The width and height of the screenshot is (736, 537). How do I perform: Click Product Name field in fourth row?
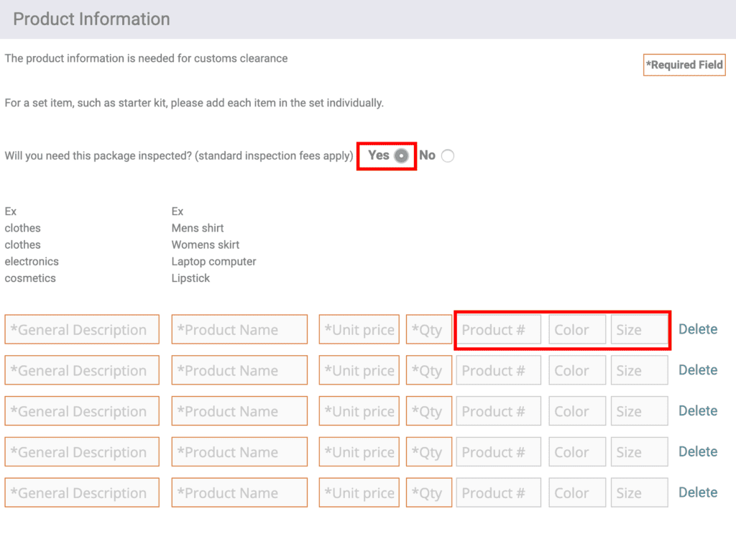click(239, 452)
